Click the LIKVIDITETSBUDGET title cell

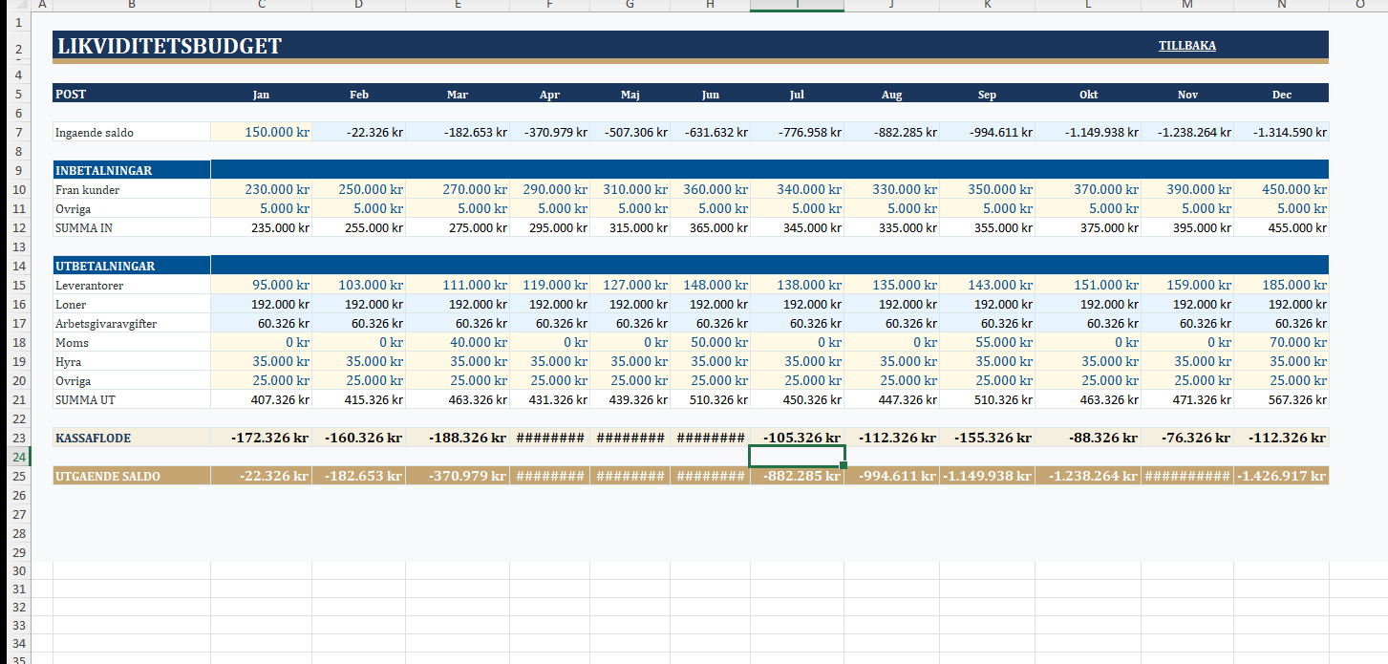(169, 46)
